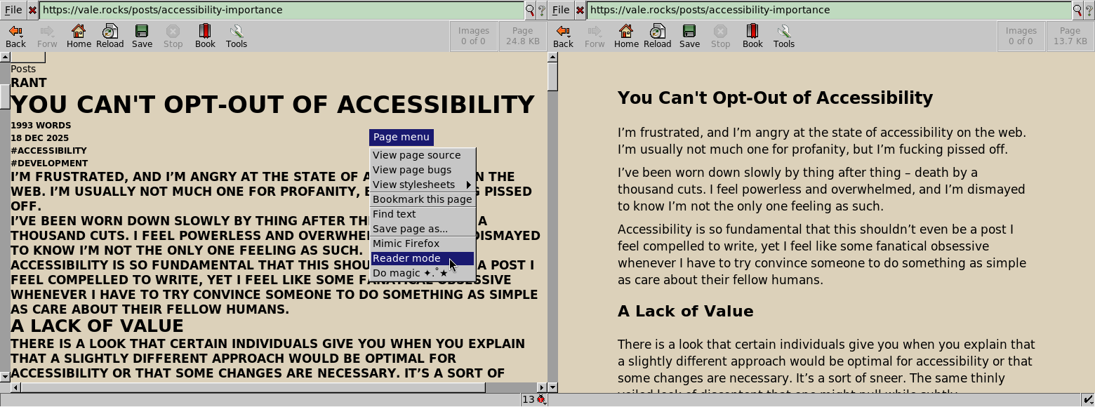Screen dimensions: 1095x407
Task: Click the red X beside left File button
Action: (32, 10)
